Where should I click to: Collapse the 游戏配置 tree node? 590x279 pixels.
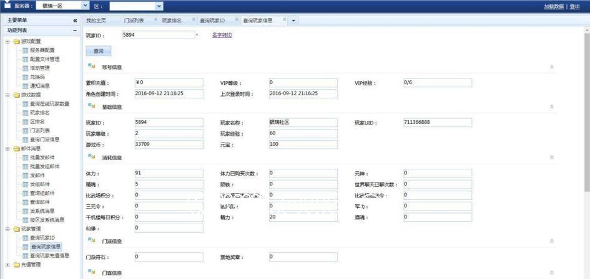7,42
